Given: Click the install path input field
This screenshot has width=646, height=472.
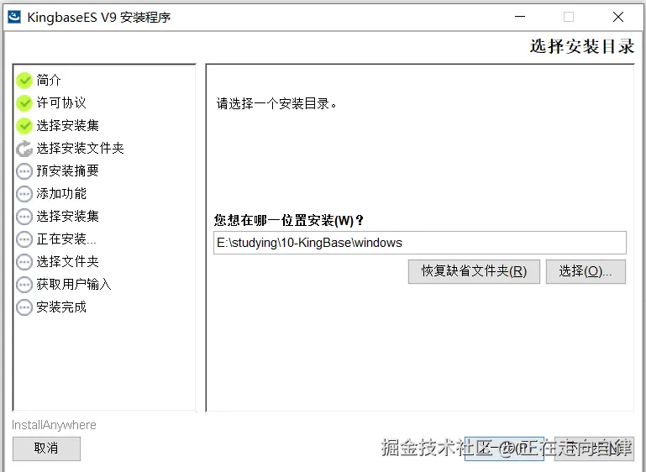Looking at the screenshot, I should pyautogui.click(x=420, y=243).
